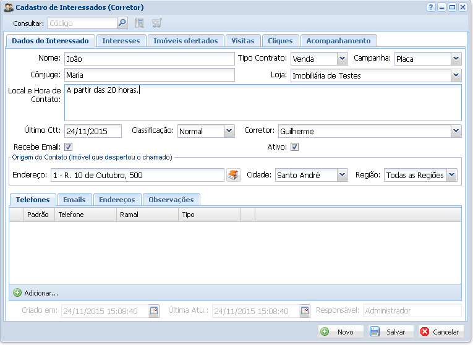Switch to the Imóveis ofertados tab
Viewport: 473px width, 345px height.
tap(185, 41)
